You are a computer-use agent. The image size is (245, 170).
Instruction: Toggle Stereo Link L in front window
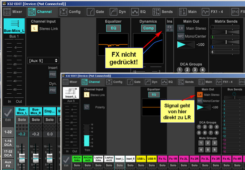tap(87, 95)
